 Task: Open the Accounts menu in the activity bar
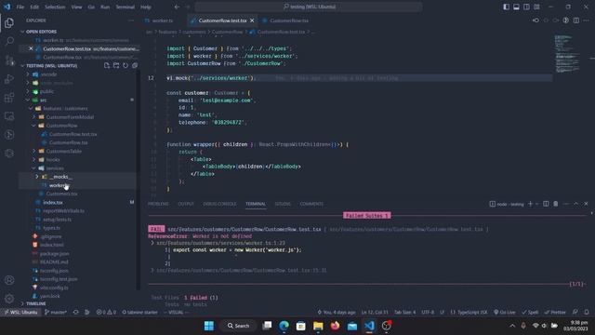coord(9,280)
